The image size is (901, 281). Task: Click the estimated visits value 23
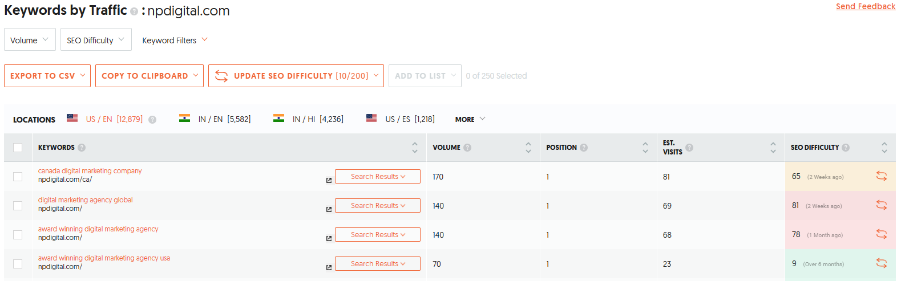click(x=667, y=264)
